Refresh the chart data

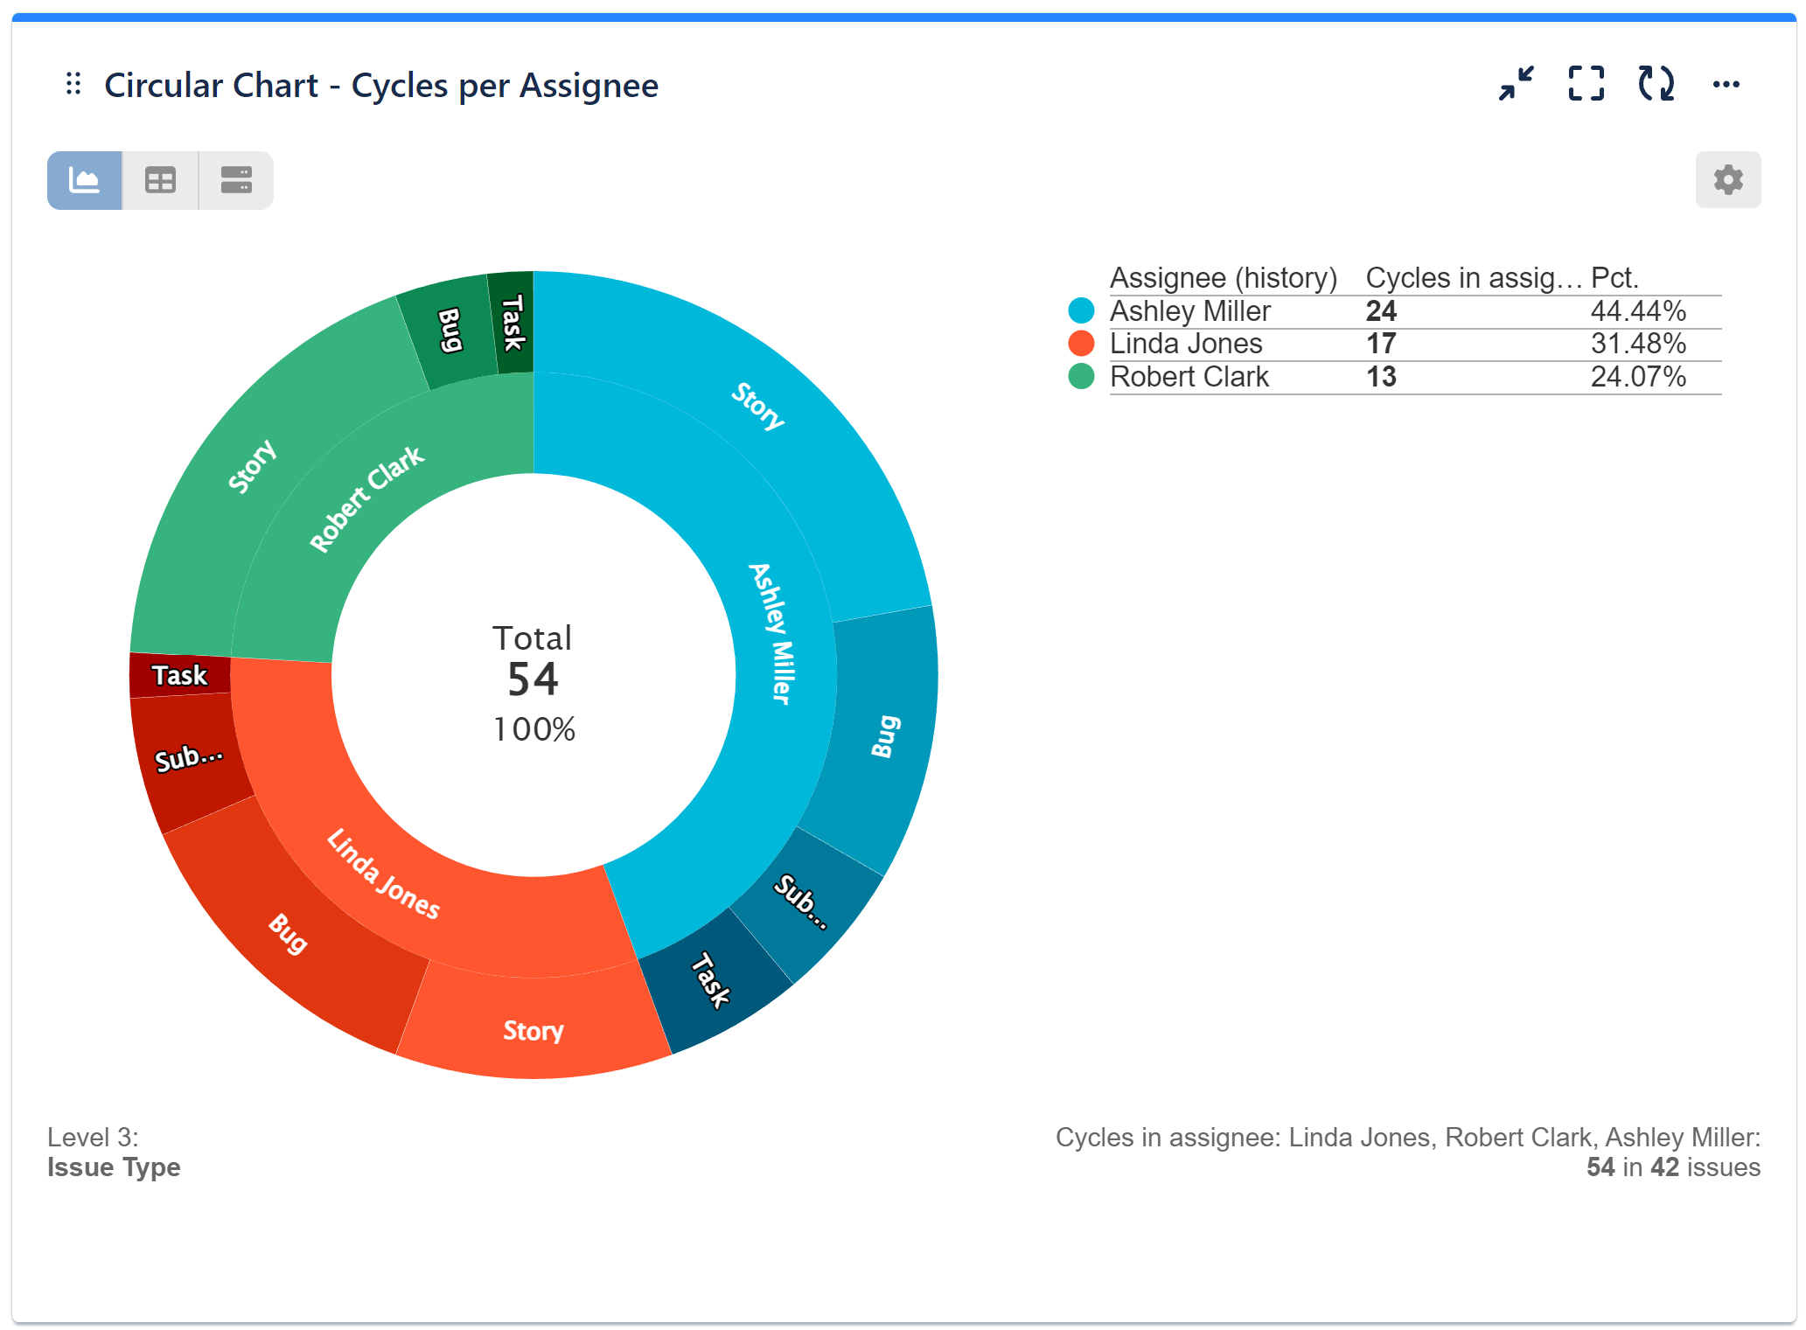pos(1657,84)
